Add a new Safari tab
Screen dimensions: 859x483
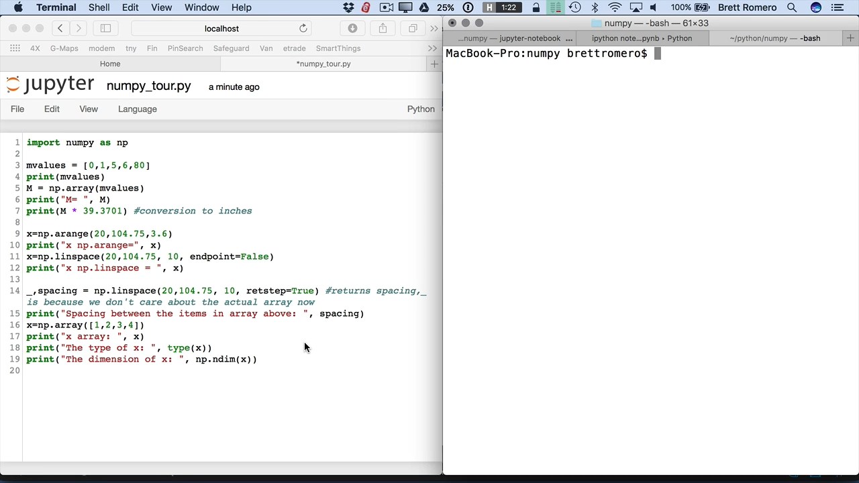[434, 64]
